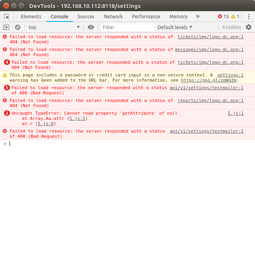Clear the console with the ban icon
The height and width of the screenshot is (266, 255).
[18, 27]
